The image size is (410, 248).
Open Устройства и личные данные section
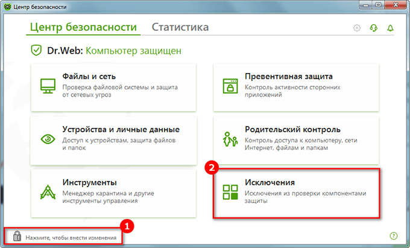tap(113, 141)
